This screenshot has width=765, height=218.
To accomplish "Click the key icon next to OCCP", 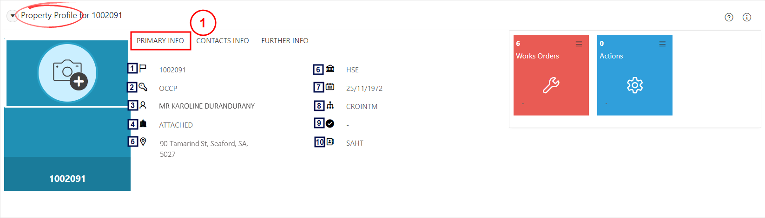I will tap(143, 87).
